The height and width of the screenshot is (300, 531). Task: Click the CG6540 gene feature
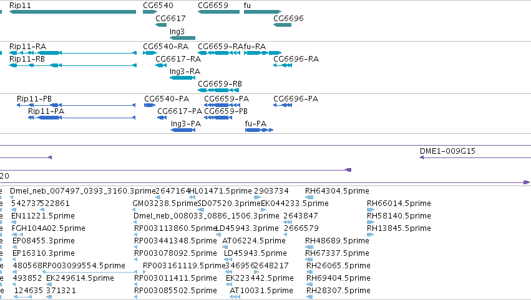click(x=150, y=12)
